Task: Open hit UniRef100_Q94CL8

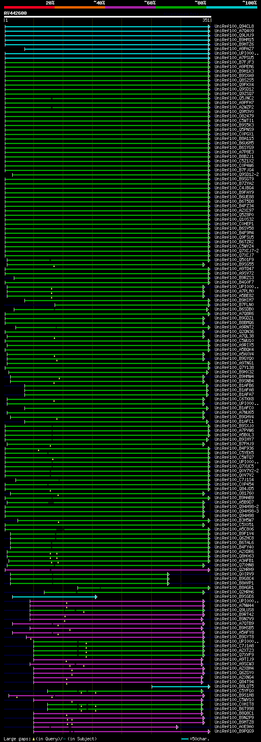Action: (234, 27)
